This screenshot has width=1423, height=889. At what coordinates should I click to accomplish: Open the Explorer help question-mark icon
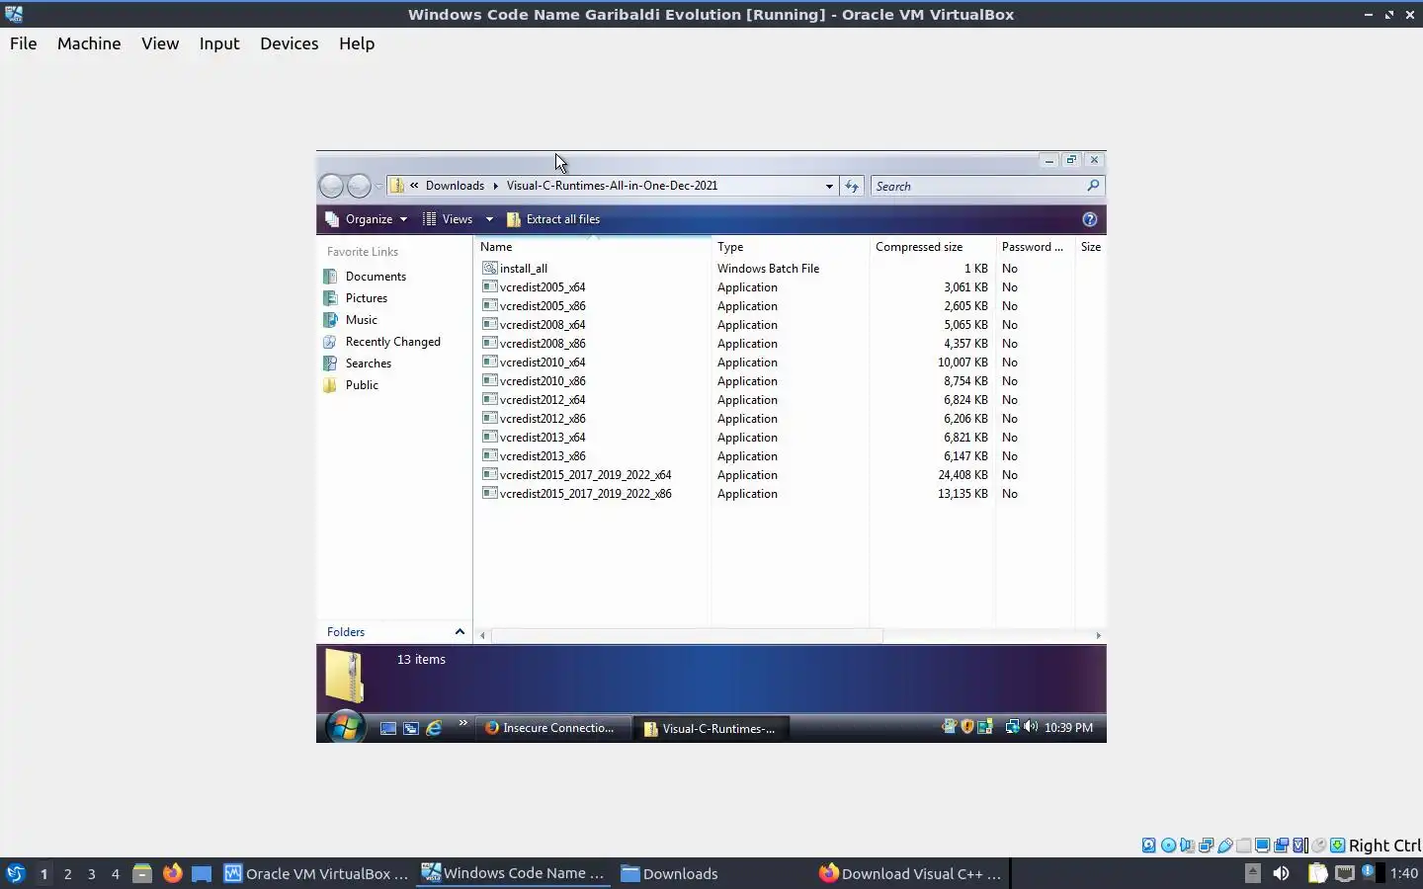(x=1090, y=219)
